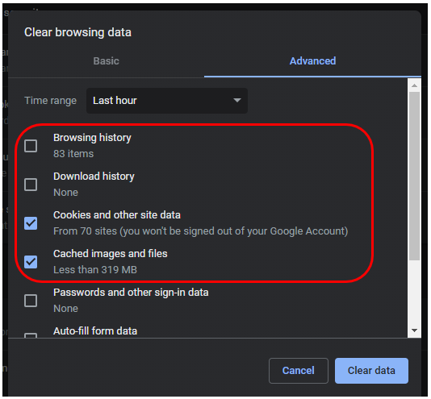Click the 'Auto-fill form data' label
431x399 pixels.
point(95,331)
